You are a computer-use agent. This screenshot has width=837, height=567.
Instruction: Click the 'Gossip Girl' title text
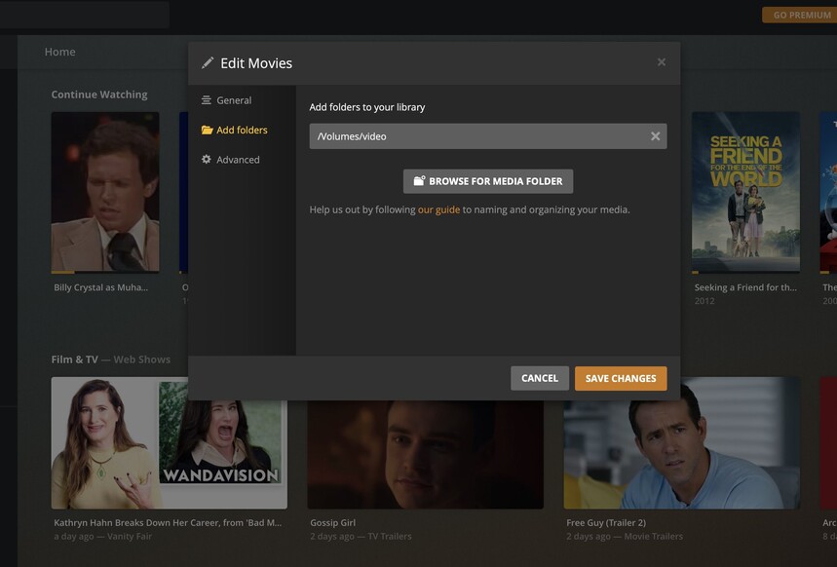332,523
